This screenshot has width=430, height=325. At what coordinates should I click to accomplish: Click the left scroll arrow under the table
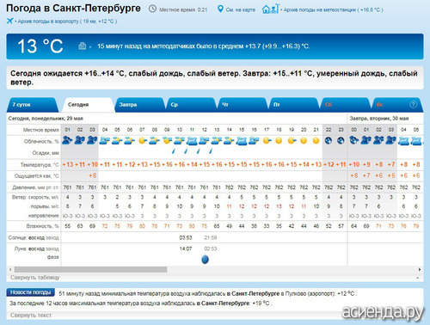10,270
